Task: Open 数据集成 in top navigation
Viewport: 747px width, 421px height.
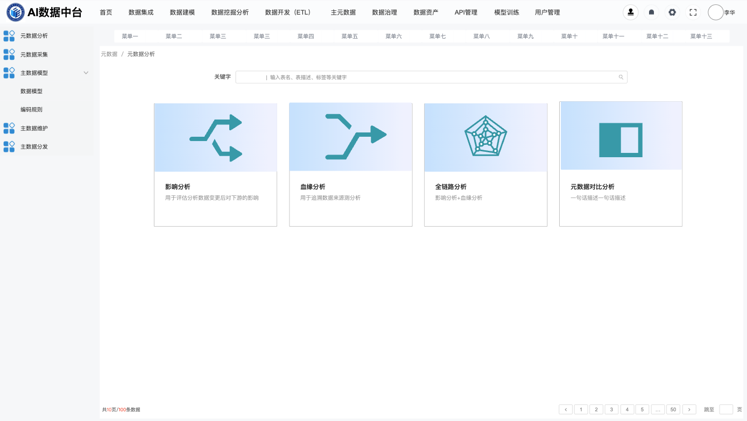Action: coord(141,12)
